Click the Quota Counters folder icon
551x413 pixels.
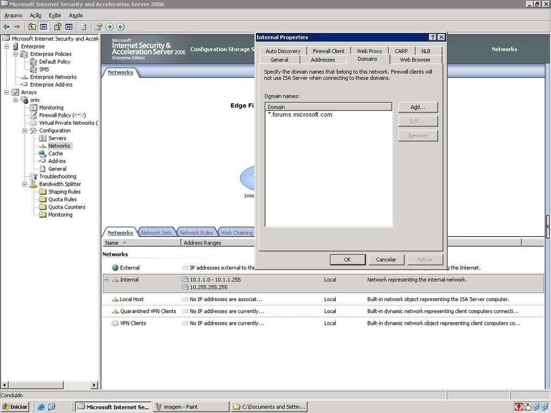43,207
